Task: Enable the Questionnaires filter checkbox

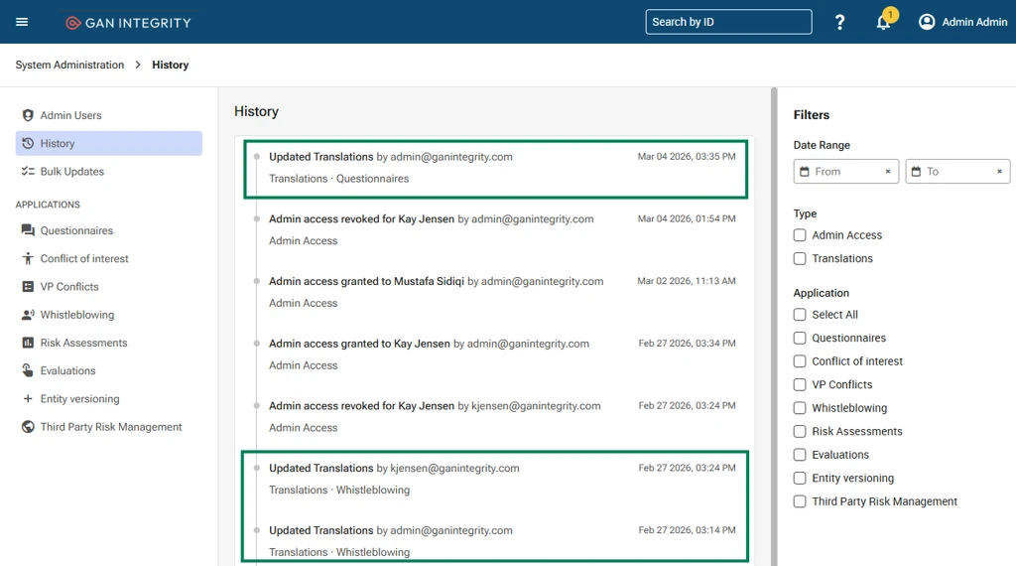Action: pyautogui.click(x=801, y=338)
